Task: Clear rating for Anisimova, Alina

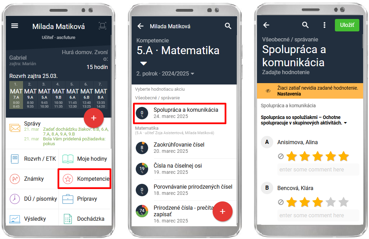Action: [x=280, y=156]
